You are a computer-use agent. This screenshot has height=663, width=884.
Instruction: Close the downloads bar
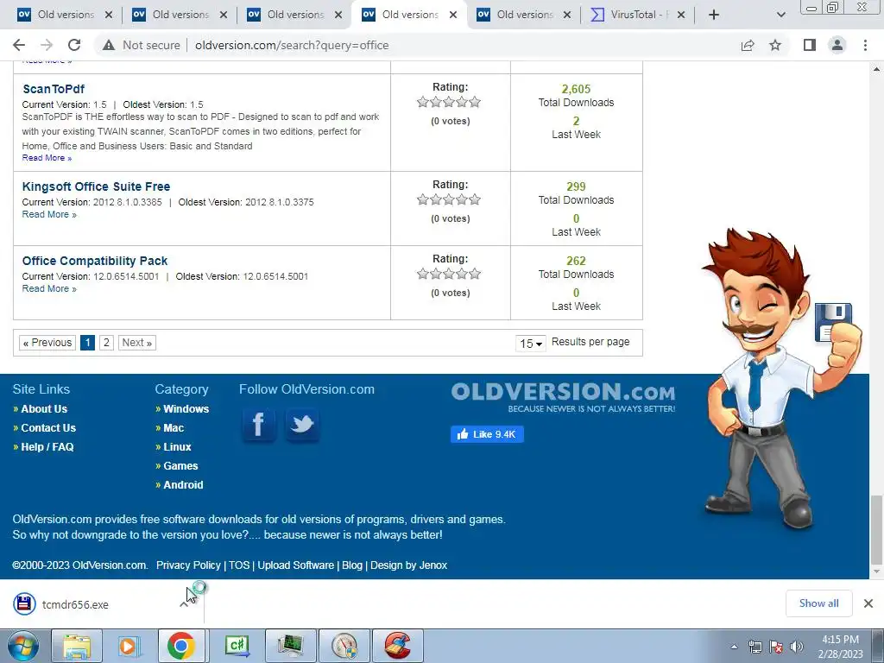pyautogui.click(x=868, y=603)
